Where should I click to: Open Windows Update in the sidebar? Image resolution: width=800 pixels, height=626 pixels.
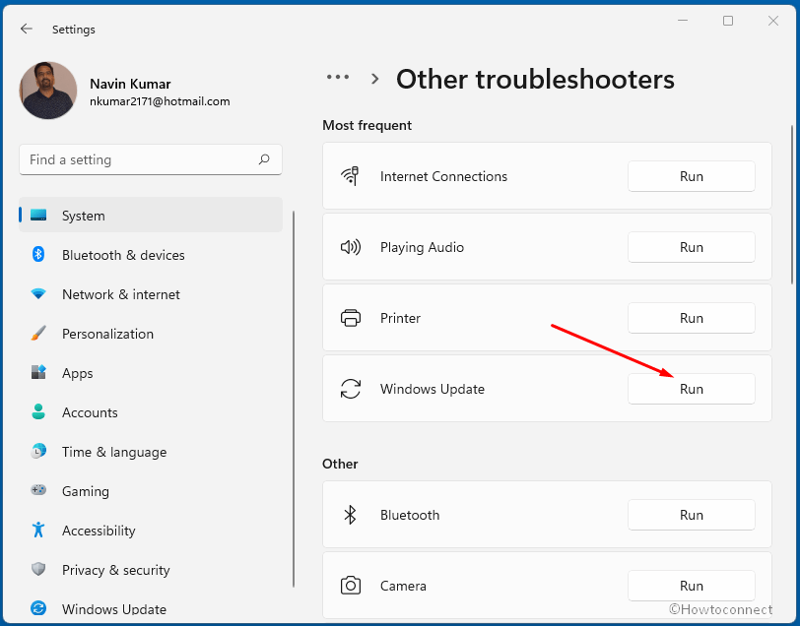[151, 608]
